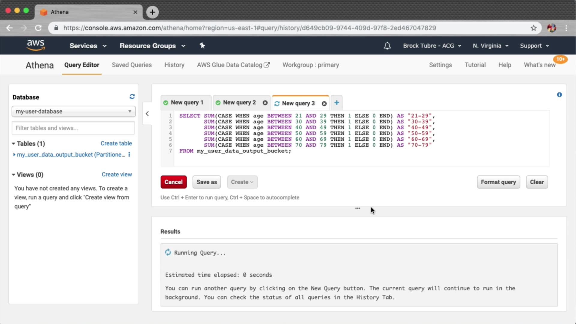Collapse the Views (0) section

coord(13,175)
